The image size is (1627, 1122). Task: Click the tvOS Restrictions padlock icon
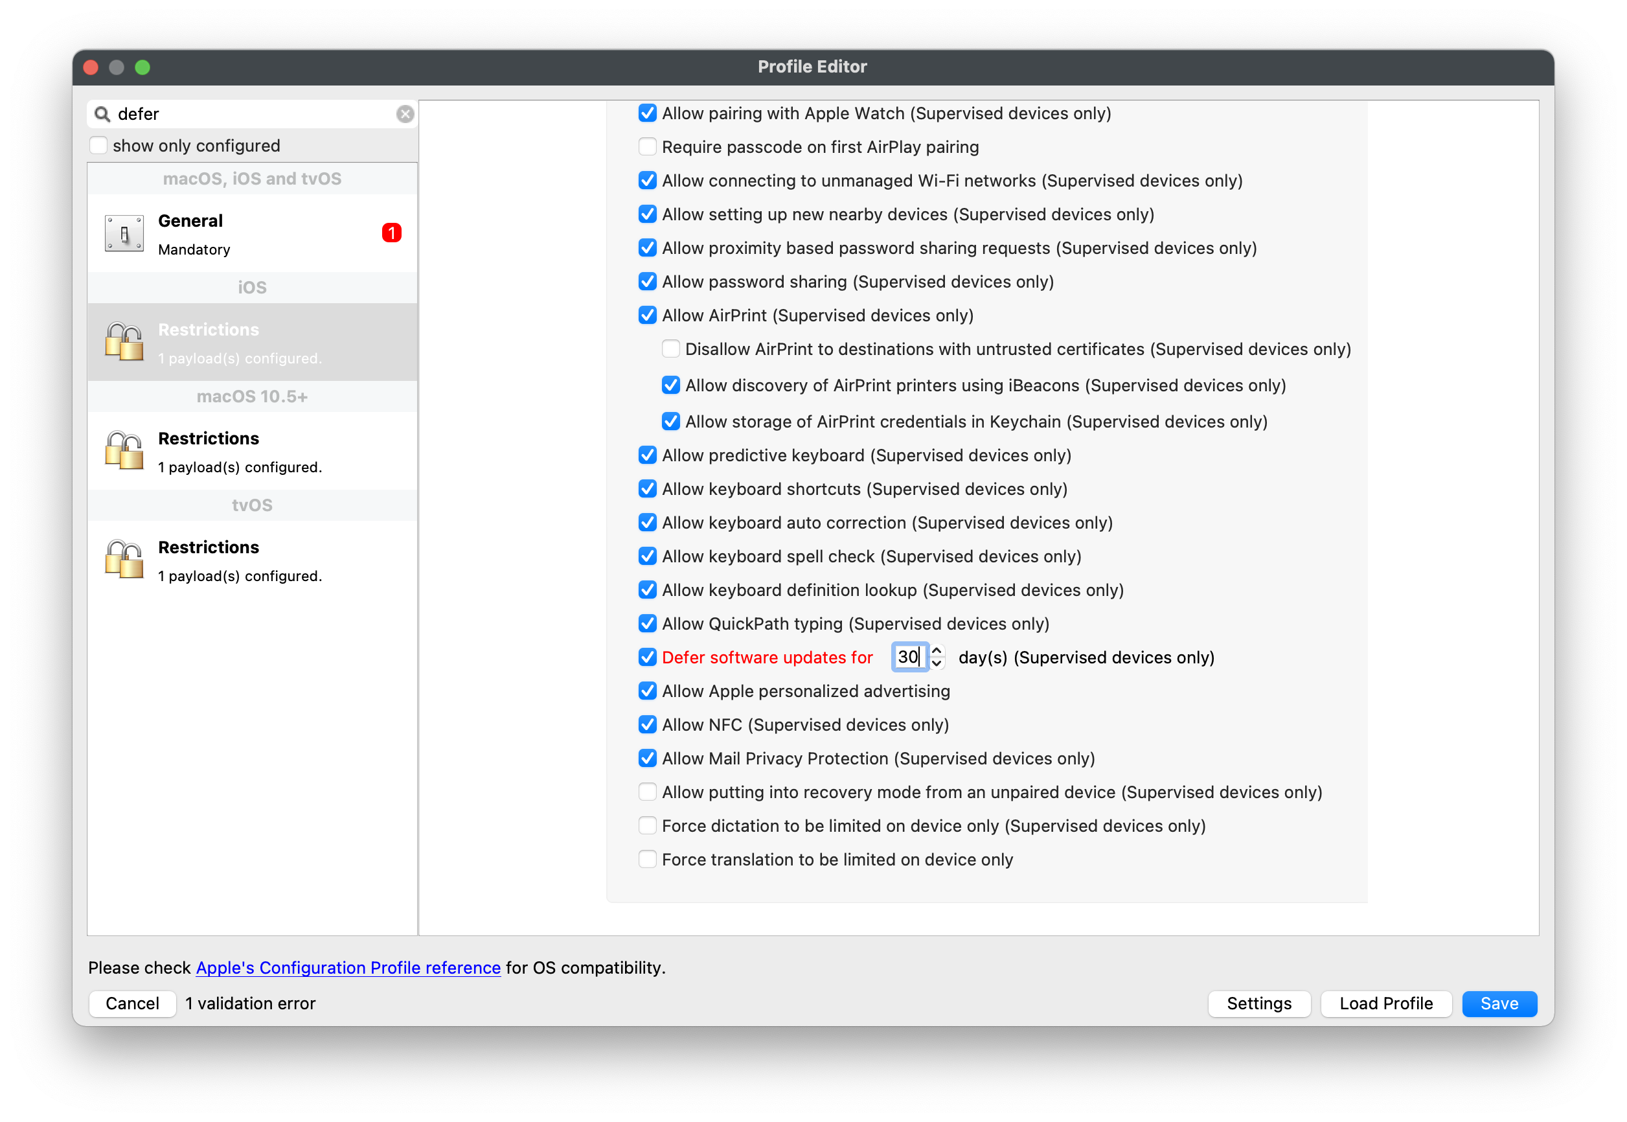[x=124, y=560]
